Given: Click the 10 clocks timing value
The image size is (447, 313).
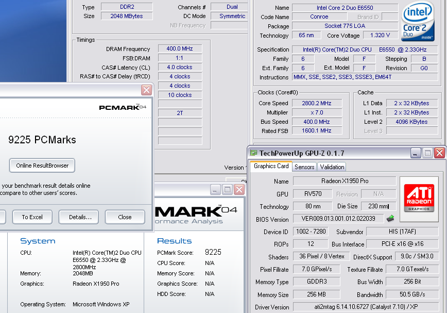Looking at the screenshot, I should (x=180, y=95).
